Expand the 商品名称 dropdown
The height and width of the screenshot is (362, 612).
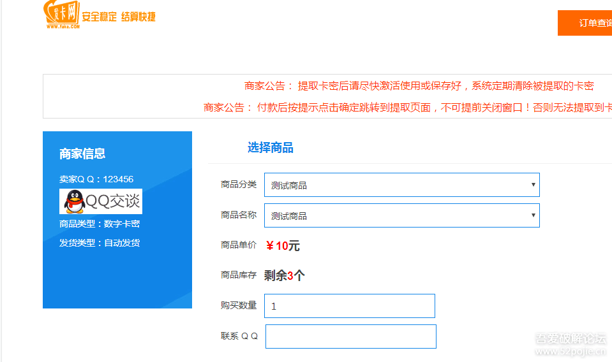[x=401, y=215]
